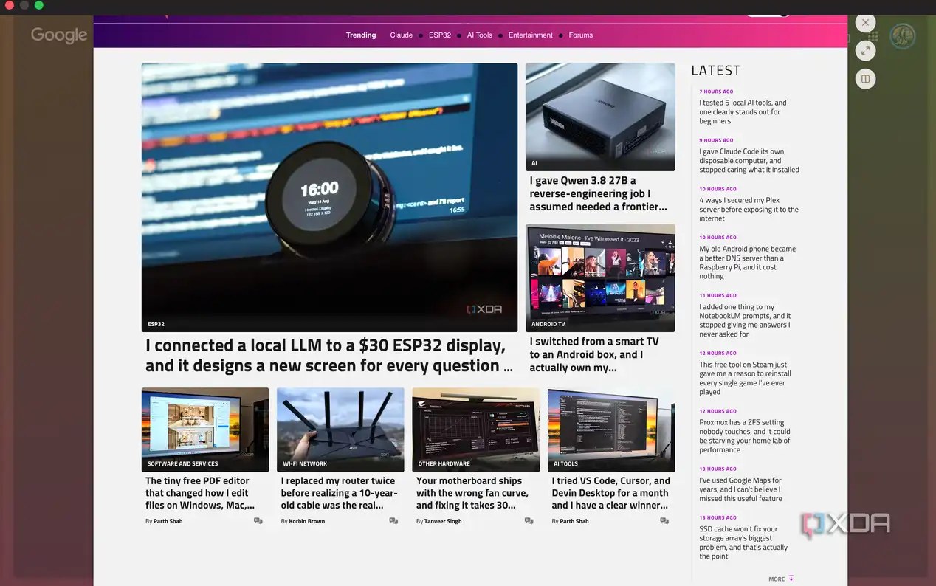Click the Google logo in the background page
Screen dimensions: 936x586
[59, 35]
